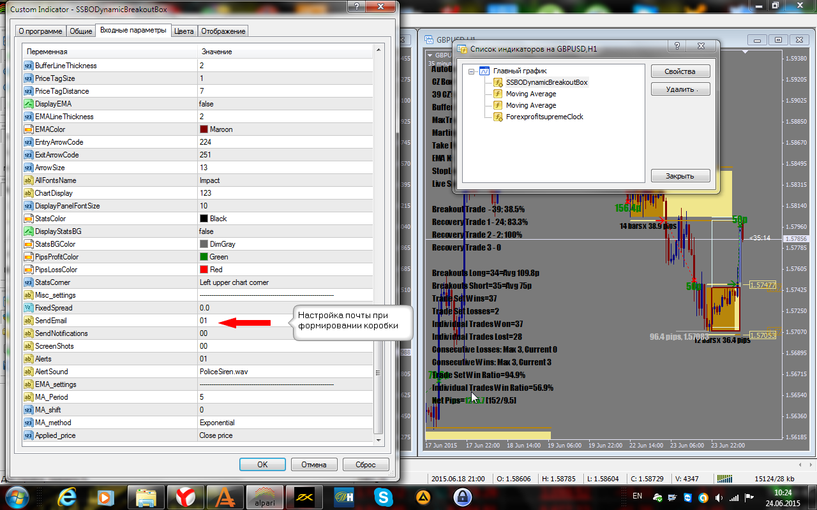
Task: Click the ArrowSize value 13
Action: click(x=285, y=168)
